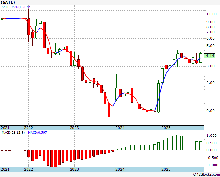Viewport: 220px width, 177px height.
Task: Select the 3.00 price axis label
Action: point(210,66)
